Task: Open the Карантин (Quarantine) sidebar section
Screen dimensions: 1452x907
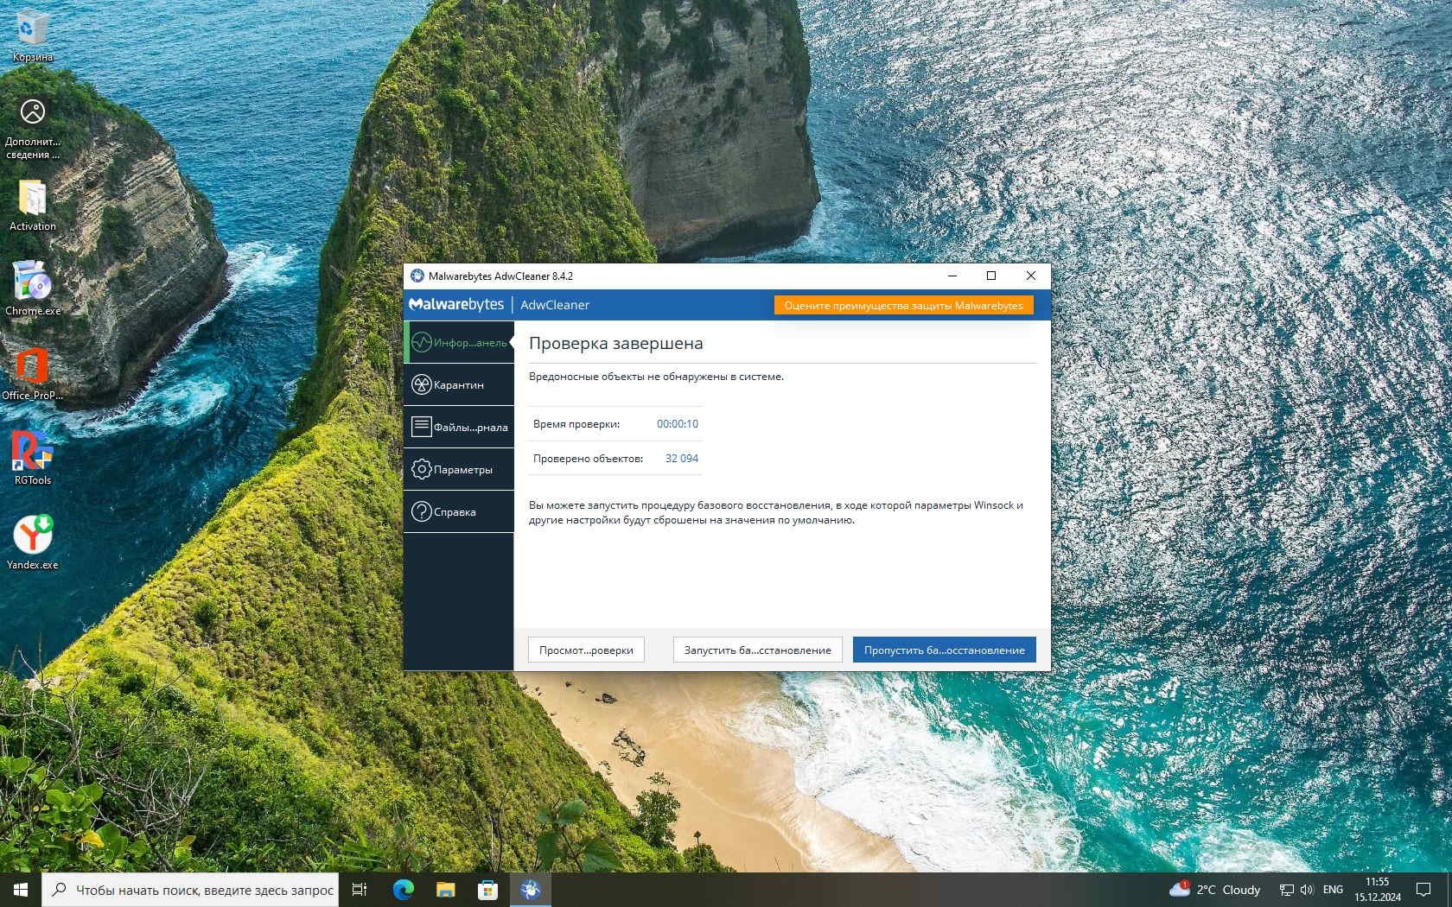Action: coord(459,385)
